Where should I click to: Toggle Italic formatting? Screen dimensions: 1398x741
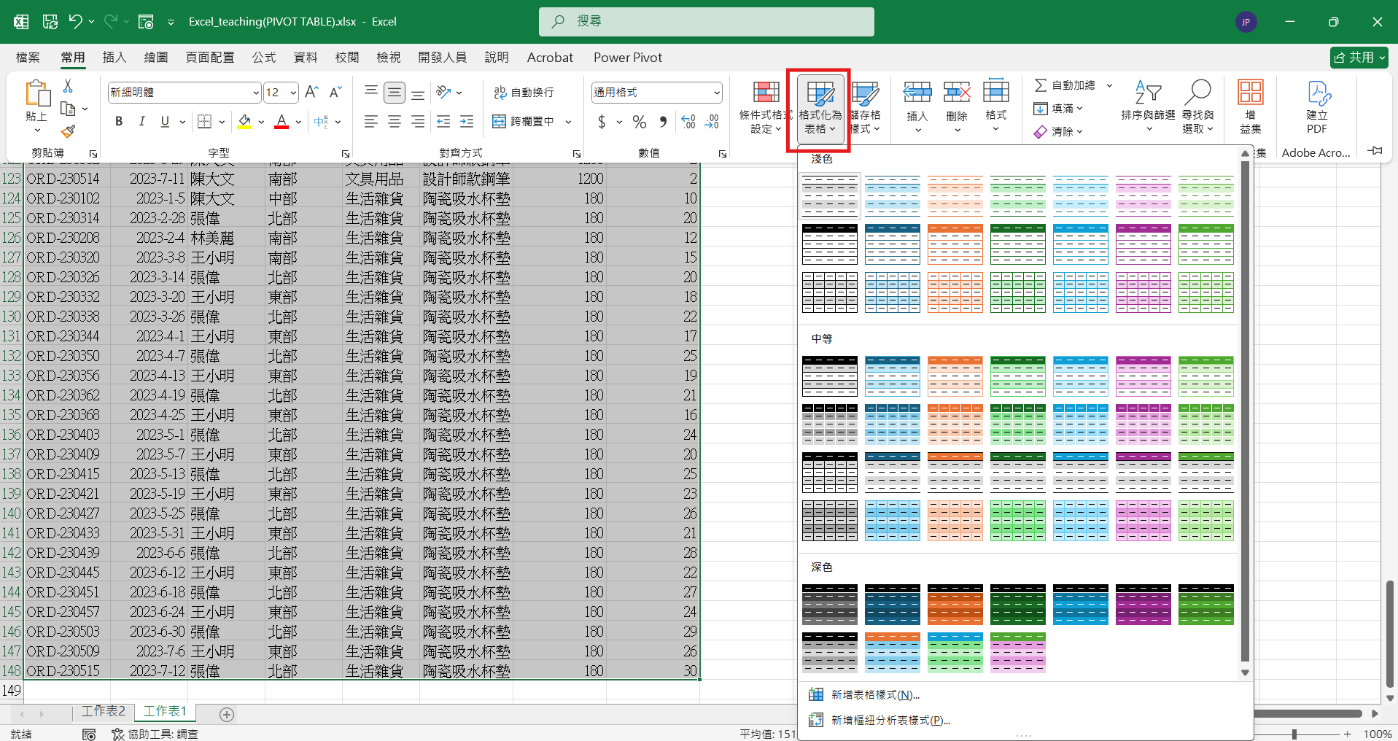142,122
